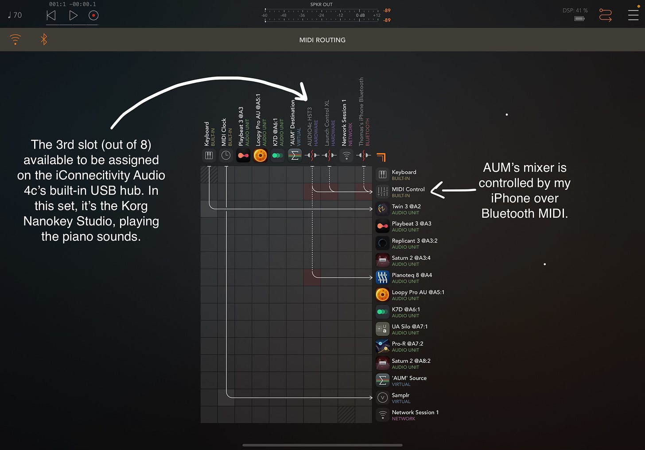Select the Keyboard source column icon
The width and height of the screenshot is (645, 450).
209,155
